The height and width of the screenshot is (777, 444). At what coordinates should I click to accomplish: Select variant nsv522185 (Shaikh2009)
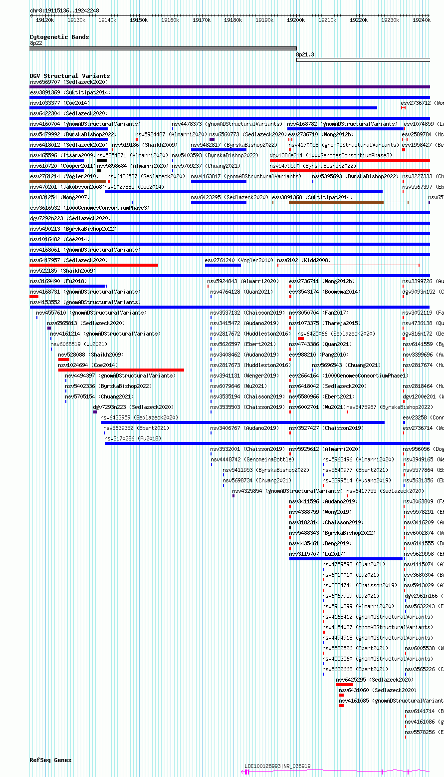(x=63, y=271)
